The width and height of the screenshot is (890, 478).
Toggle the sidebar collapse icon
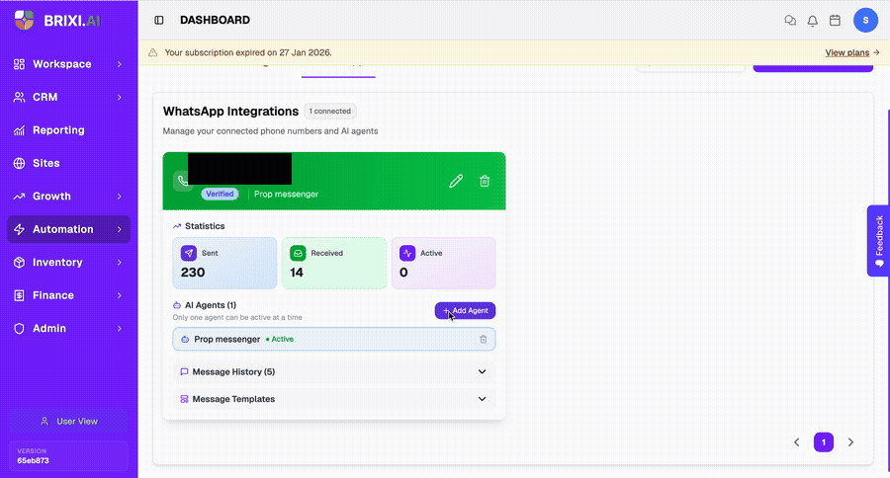[x=159, y=21]
